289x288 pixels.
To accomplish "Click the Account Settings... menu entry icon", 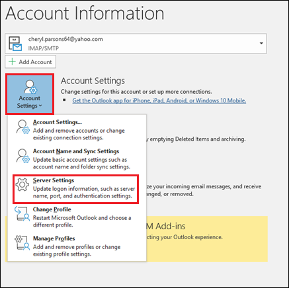I will pyautogui.click(x=23, y=127).
